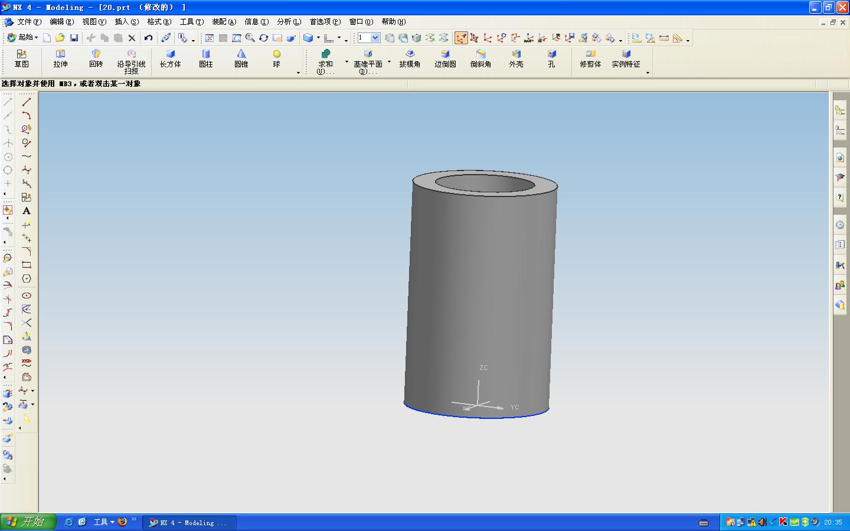Open the 插入 (Insert) menu

coord(126,22)
